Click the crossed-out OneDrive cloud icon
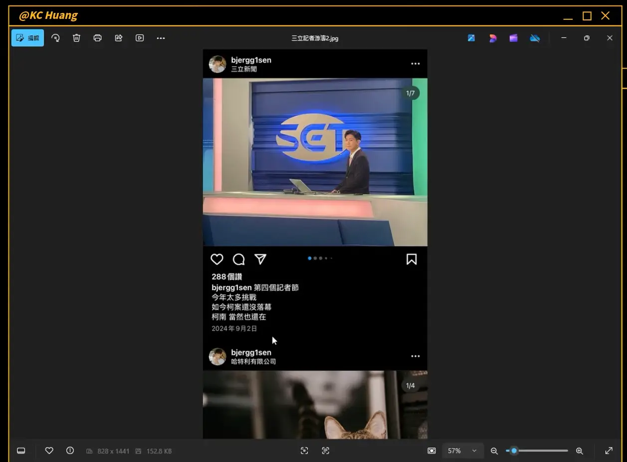Viewport: 627px width, 462px height. click(x=535, y=38)
